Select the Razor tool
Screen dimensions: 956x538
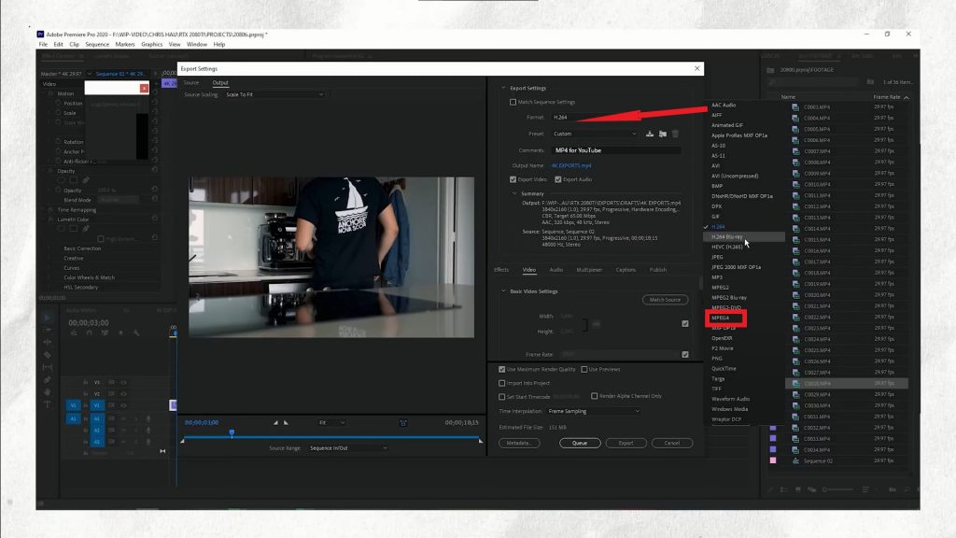pyautogui.click(x=47, y=354)
